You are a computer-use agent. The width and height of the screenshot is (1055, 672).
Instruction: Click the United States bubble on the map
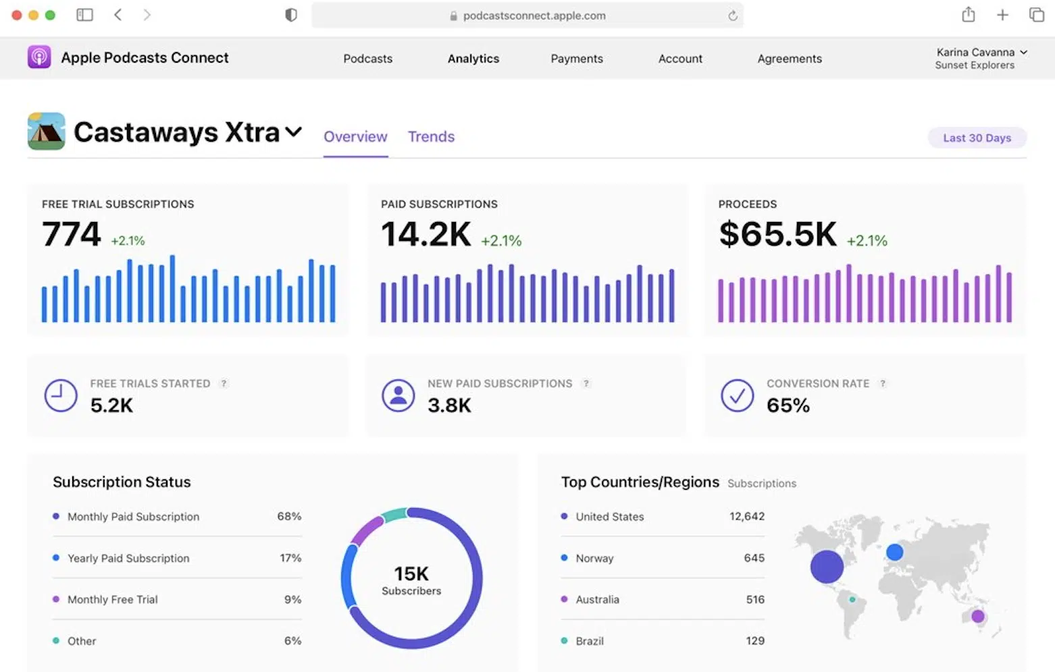pyautogui.click(x=827, y=566)
